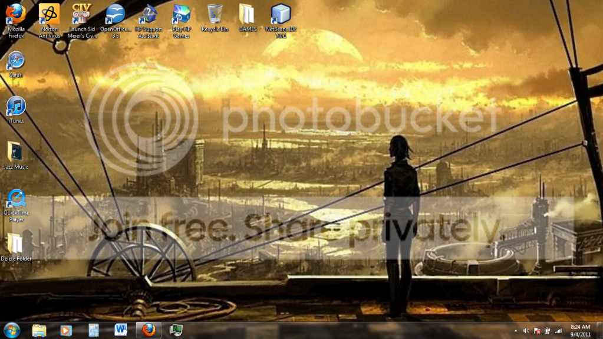Click the Microsoft Word taskbar icon
Image resolution: width=603 pixels, height=339 pixels.
[121, 331]
